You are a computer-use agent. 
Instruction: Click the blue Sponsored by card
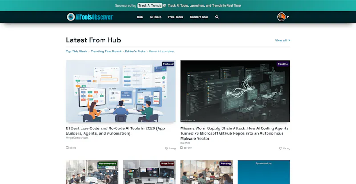(264, 172)
